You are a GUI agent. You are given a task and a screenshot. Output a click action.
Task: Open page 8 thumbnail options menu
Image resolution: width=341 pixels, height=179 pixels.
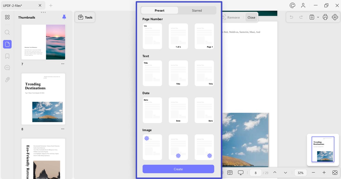(x=63, y=129)
